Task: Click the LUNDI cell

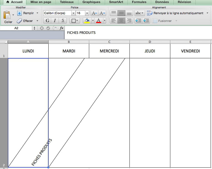Action: tap(28, 51)
